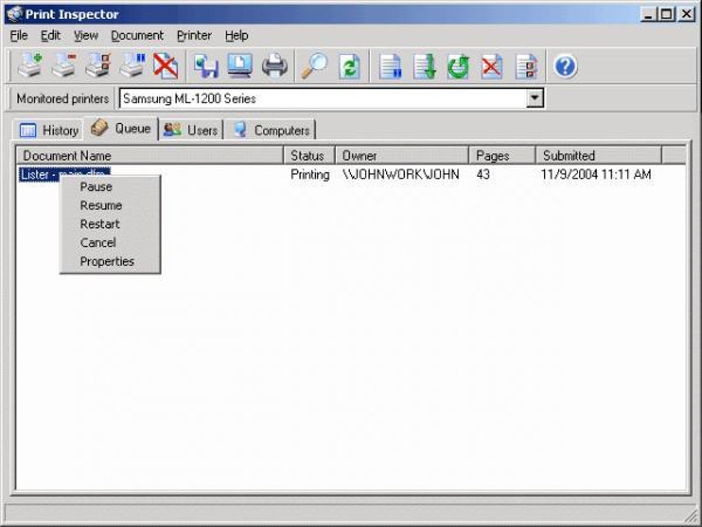Expand the Monitored printers dropdown arrow
The height and width of the screenshot is (527, 702).
(535, 98)
